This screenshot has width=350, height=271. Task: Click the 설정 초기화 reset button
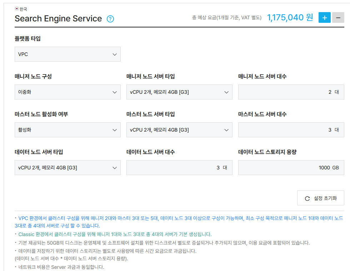click(x=321, y=198)
